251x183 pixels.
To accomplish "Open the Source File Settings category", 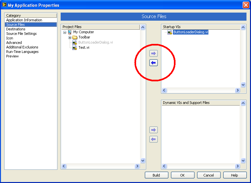I will (21, 34).
